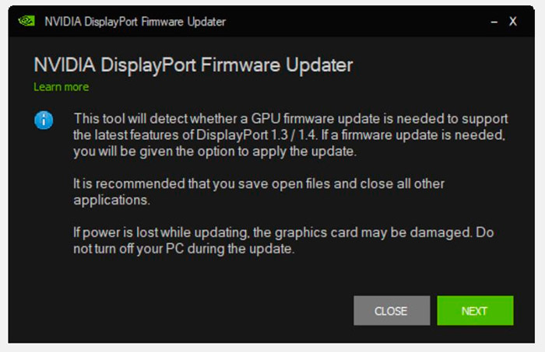Click the 'DisplayPort 1.3 / 1.4' text
Viewport: 545px width, 352px height.
(x=256, y=135)
